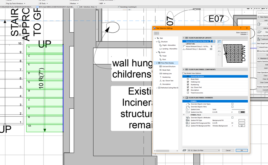
Task: Switch to 15 ENLARGED PLAN, INTERIOR ELEVATIONS tab
Action: point(16,7)
